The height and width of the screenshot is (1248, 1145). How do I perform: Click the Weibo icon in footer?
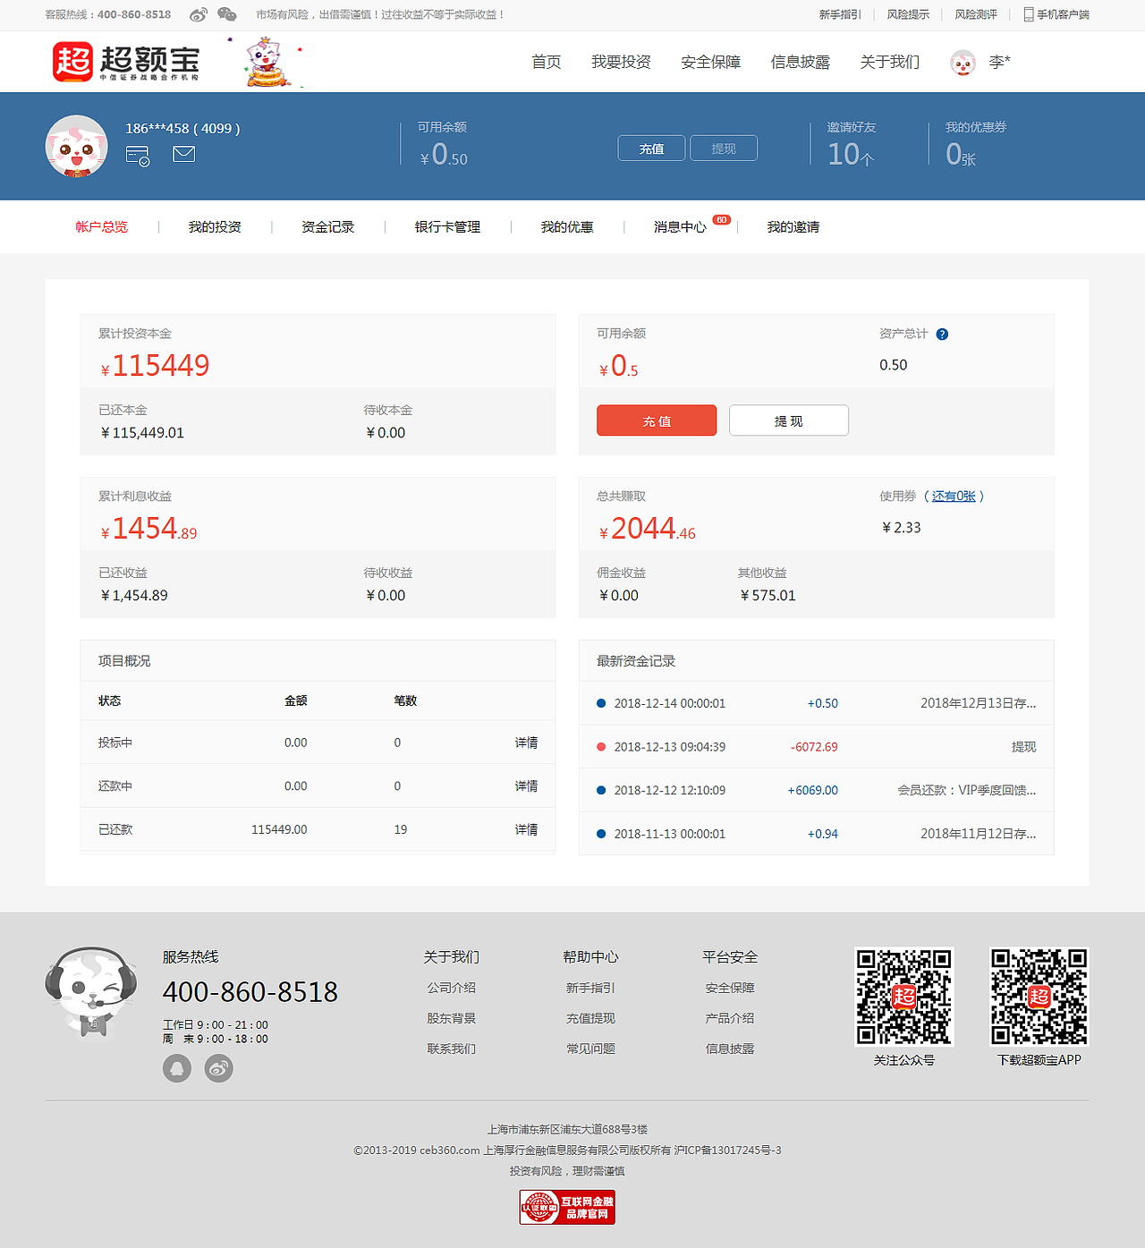click(x=219, y=1068)
